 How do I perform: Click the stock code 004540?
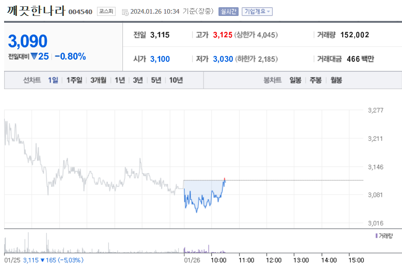(80, 12)
